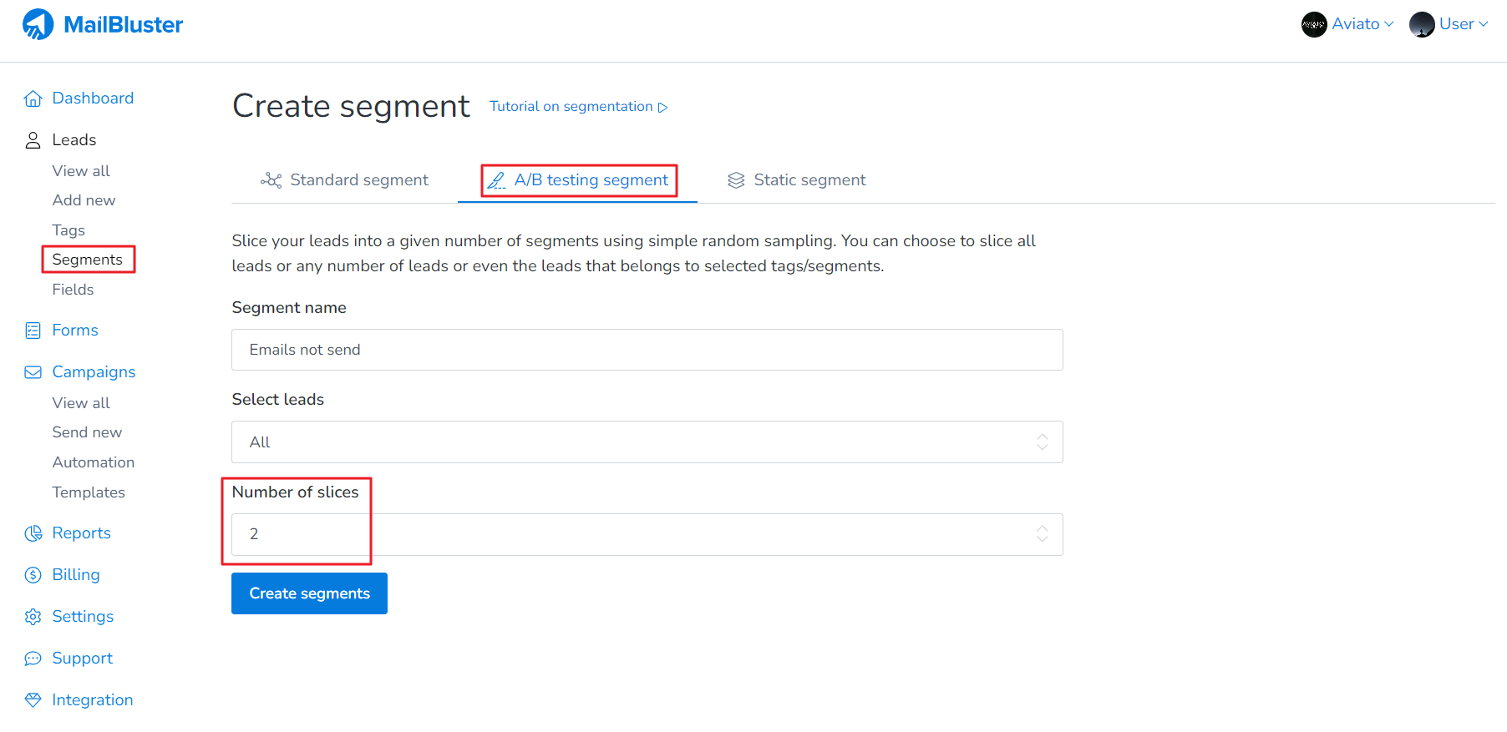The width and height of the screenshot is (1507, 732).
Task: Switch to the Static segment tab
Action: click(796, 180)
